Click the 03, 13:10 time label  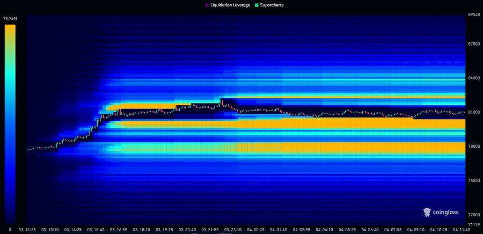pyautogui.click(x=50, y=230)
